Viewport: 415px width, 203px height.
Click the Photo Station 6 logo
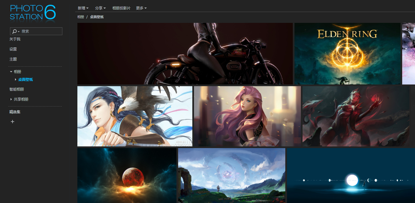click(33, 13)
